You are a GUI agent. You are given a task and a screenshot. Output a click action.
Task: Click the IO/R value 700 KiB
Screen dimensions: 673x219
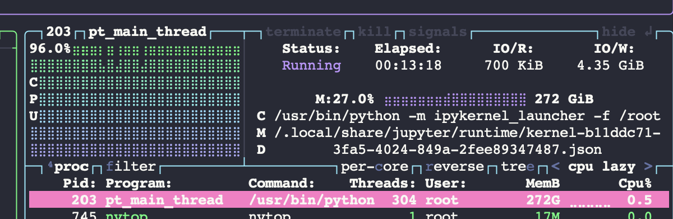(514, 65)
